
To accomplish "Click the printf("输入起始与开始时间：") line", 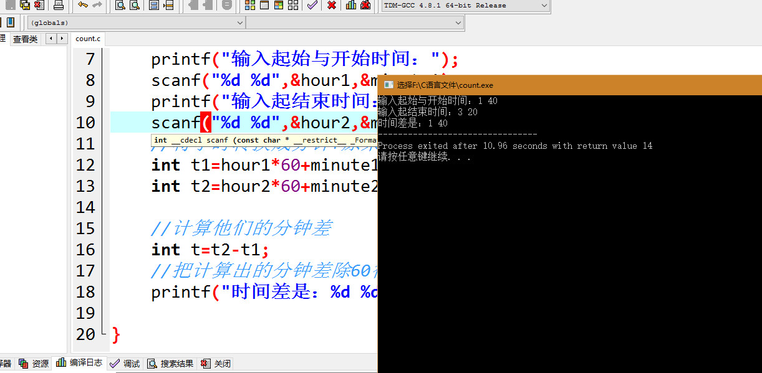I will 305,59.
